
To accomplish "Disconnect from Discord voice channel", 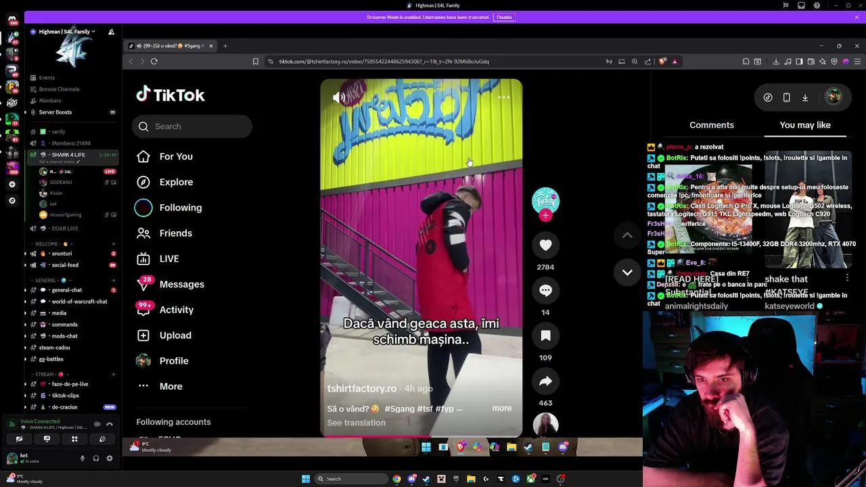I will pos(110,424).
